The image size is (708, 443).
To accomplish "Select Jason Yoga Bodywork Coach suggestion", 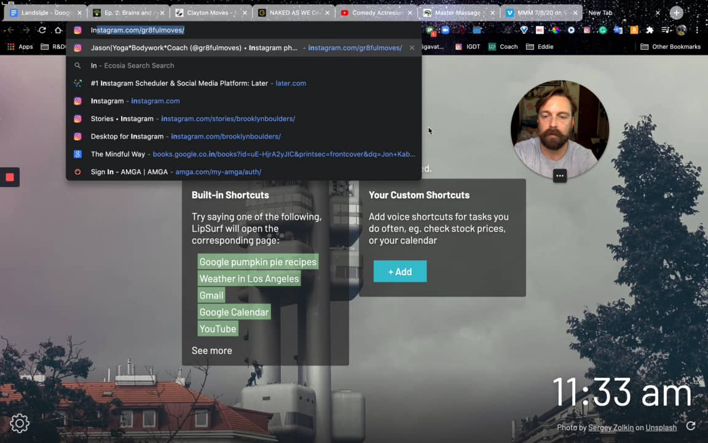I will point(244,47).
